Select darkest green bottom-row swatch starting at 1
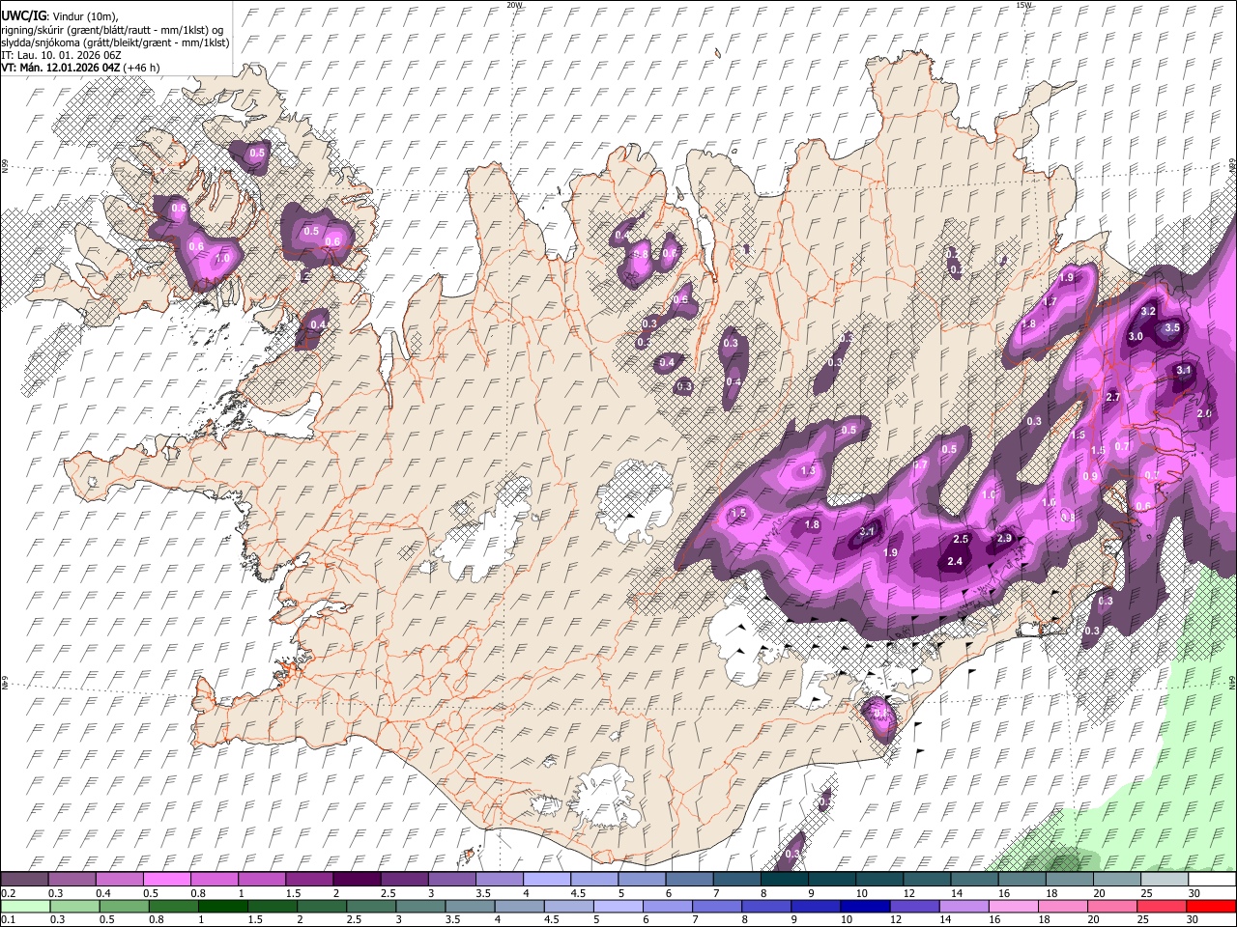Screen dimensions: 1237x927 [222, 906]
